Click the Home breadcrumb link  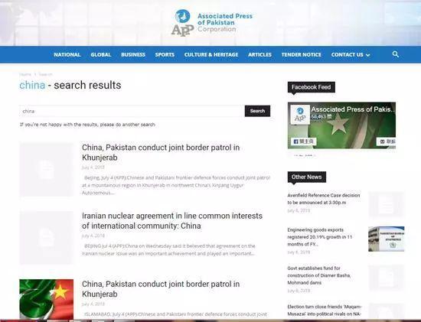(x=25, y=74)
